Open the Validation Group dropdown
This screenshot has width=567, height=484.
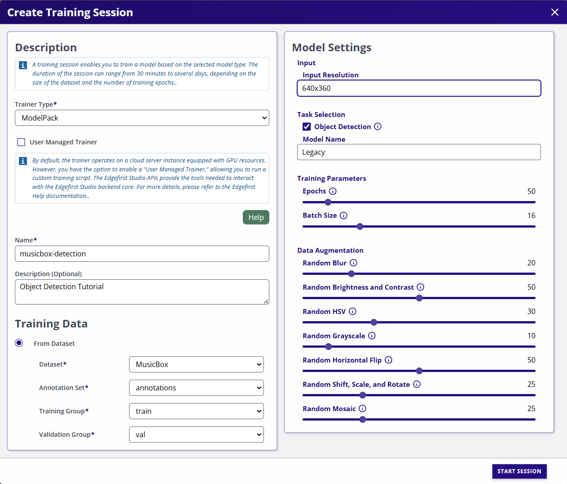[196, 435]
